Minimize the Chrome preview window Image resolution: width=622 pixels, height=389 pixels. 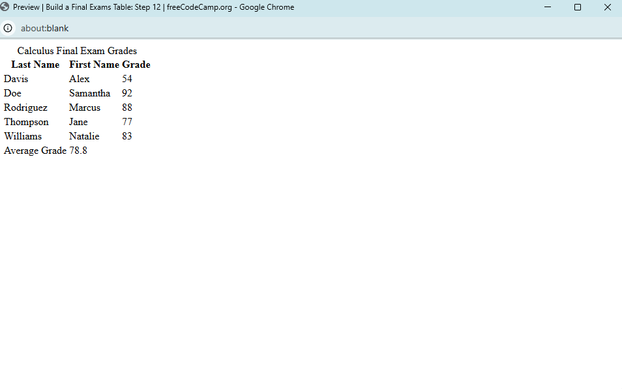pos(547,7)
